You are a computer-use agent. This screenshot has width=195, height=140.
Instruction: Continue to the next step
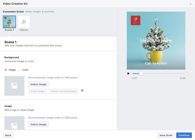click(x=184, y=135)
